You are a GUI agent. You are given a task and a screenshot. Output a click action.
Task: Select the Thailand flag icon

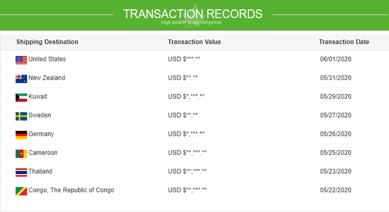tap(21, 172)
